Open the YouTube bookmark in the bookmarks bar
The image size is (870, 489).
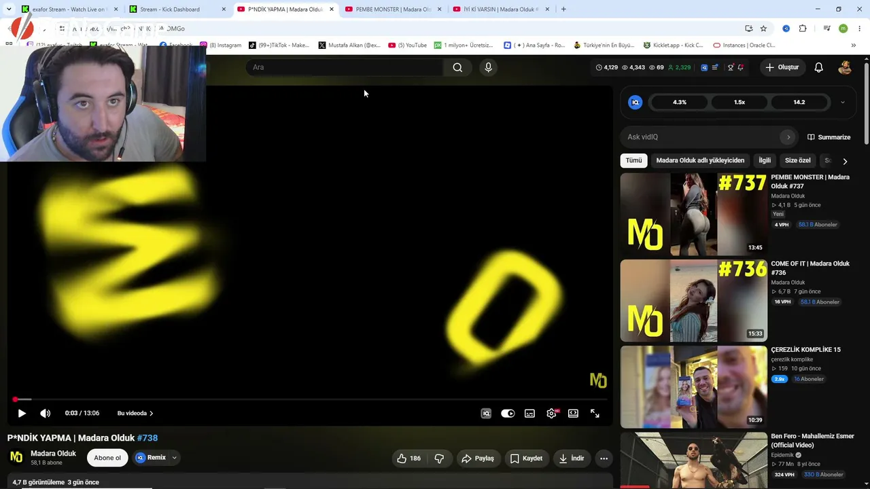(x=408, y=46)
